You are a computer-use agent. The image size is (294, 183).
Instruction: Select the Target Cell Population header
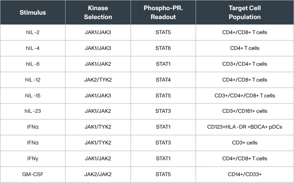pyautogui.click(x=245, y=13)
